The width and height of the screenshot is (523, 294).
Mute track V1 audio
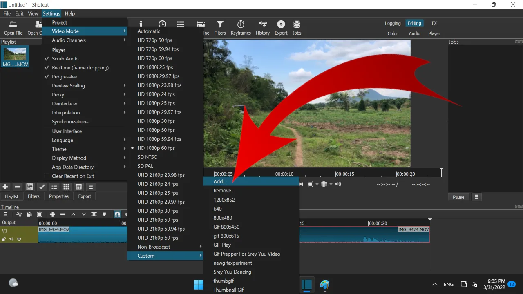(x=11, y=239)
